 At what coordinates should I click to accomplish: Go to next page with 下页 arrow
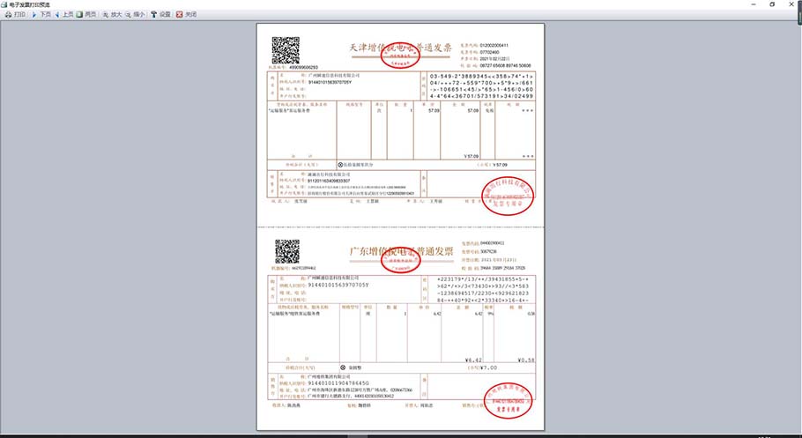(x=34, y=15)
